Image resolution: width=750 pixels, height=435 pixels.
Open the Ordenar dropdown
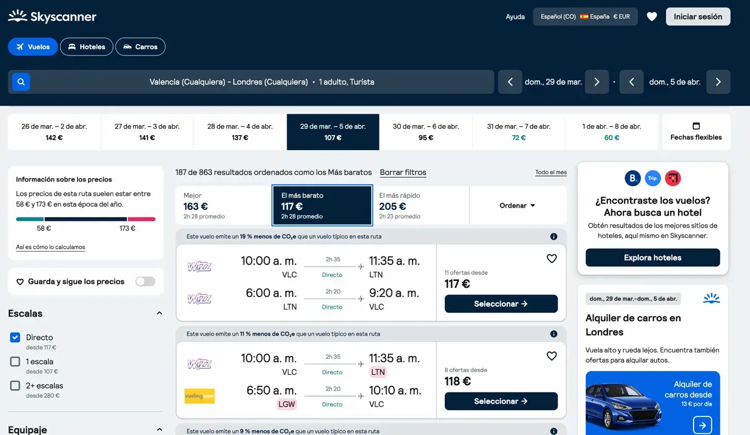pyautogui.click(x=517, y=205)
